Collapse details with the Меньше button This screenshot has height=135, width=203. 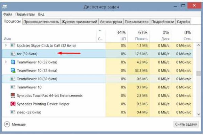tap(16, 124)
